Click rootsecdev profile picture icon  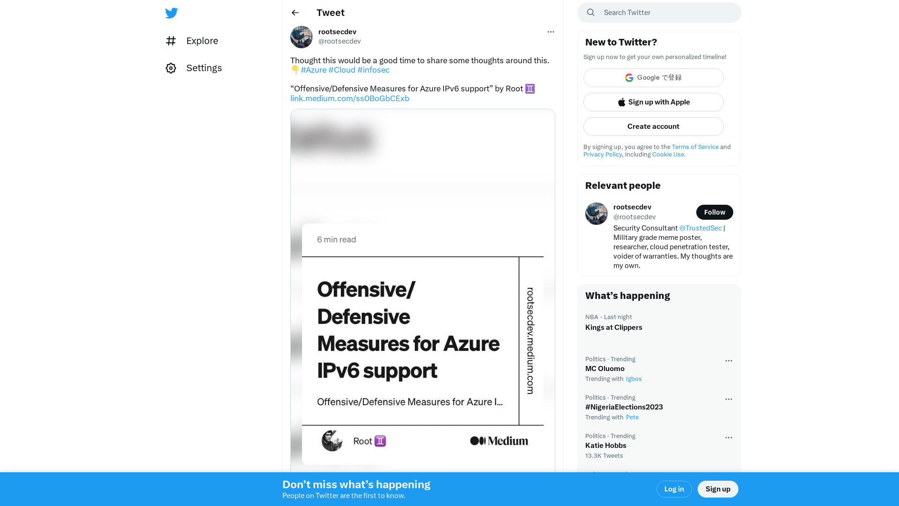click(x=302, y=37)
